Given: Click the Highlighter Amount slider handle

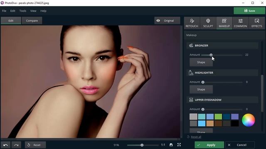Looking at the screenshot, I should point(203,82).
